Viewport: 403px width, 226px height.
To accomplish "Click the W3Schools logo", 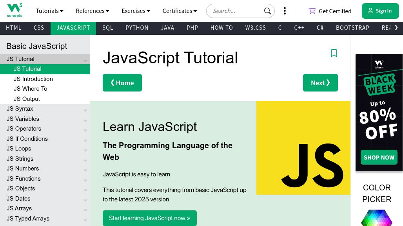I will coord(15,11).
